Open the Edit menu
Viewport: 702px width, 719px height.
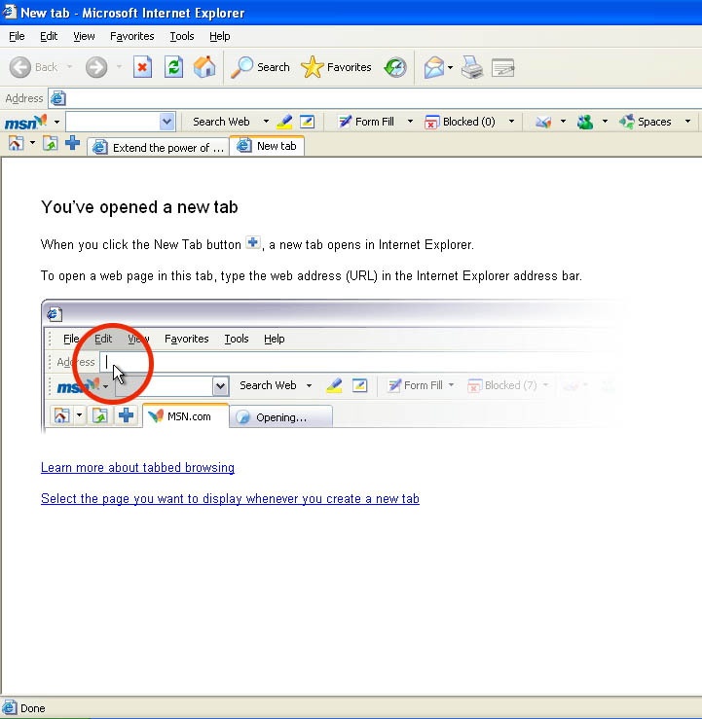(49, 36)
